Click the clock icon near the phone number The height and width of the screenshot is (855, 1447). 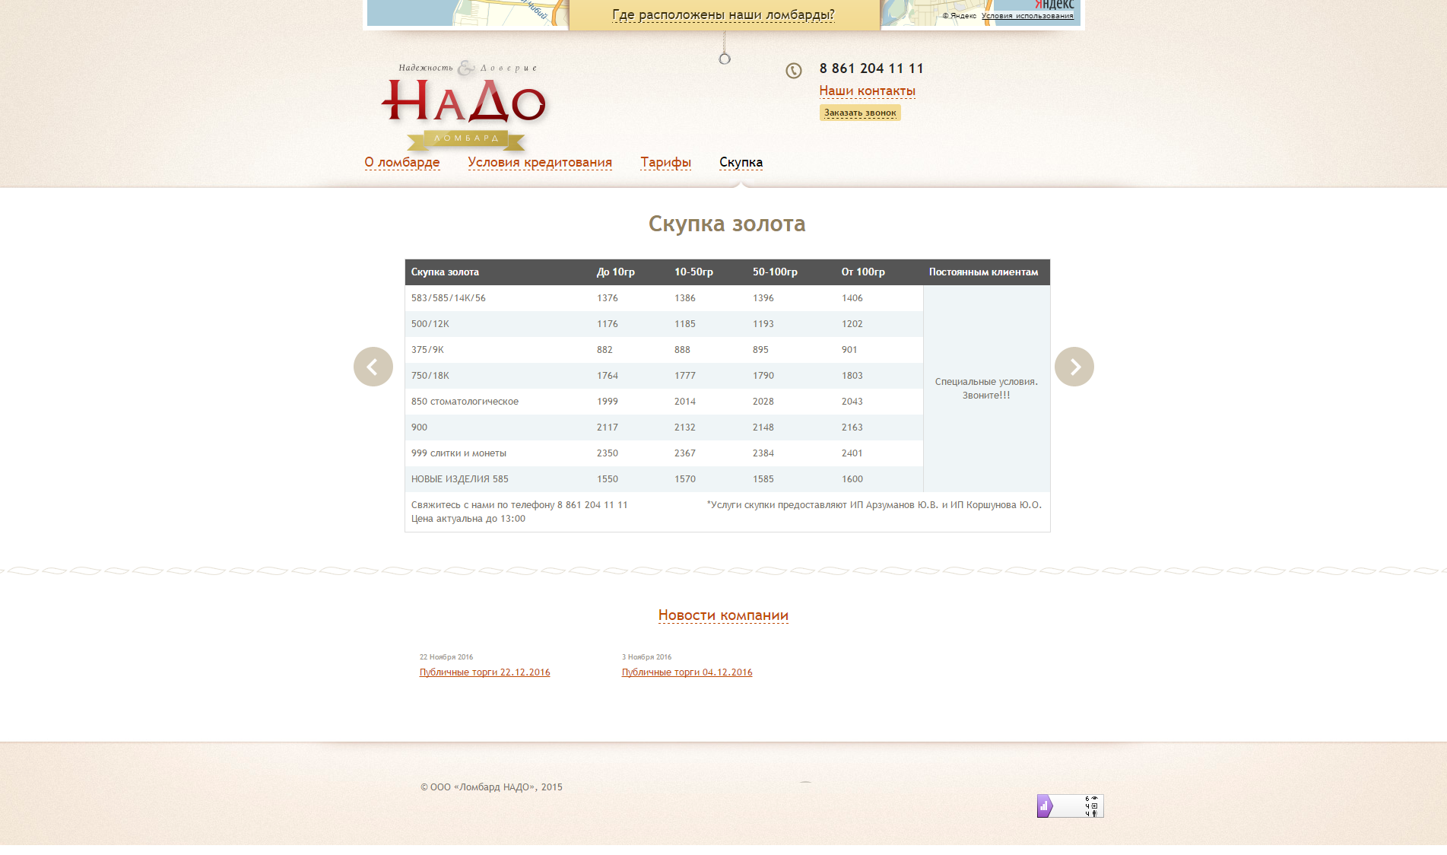tap(794, 71)
